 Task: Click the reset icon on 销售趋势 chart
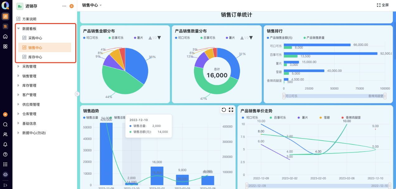click(x=224, y=109)
